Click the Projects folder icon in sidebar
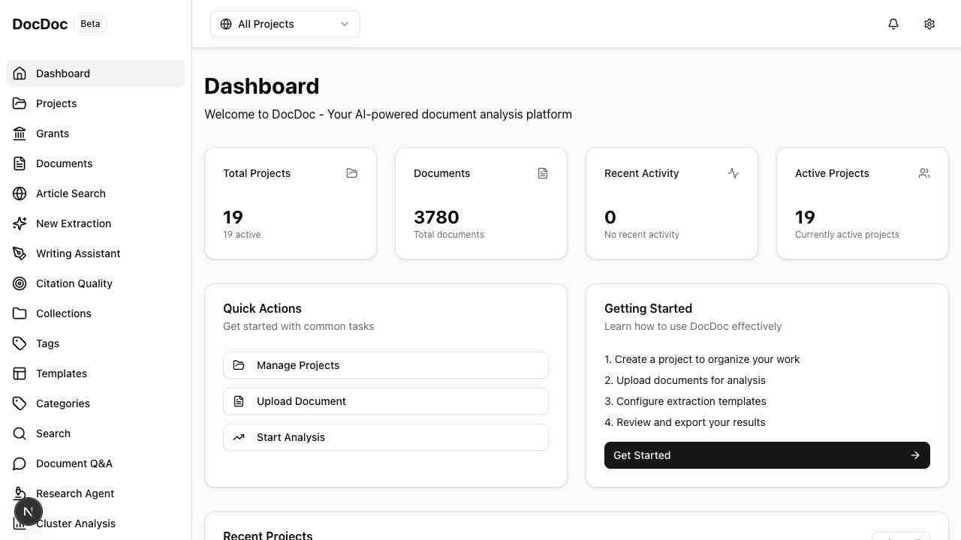The image size is (961, 540). 20,103
